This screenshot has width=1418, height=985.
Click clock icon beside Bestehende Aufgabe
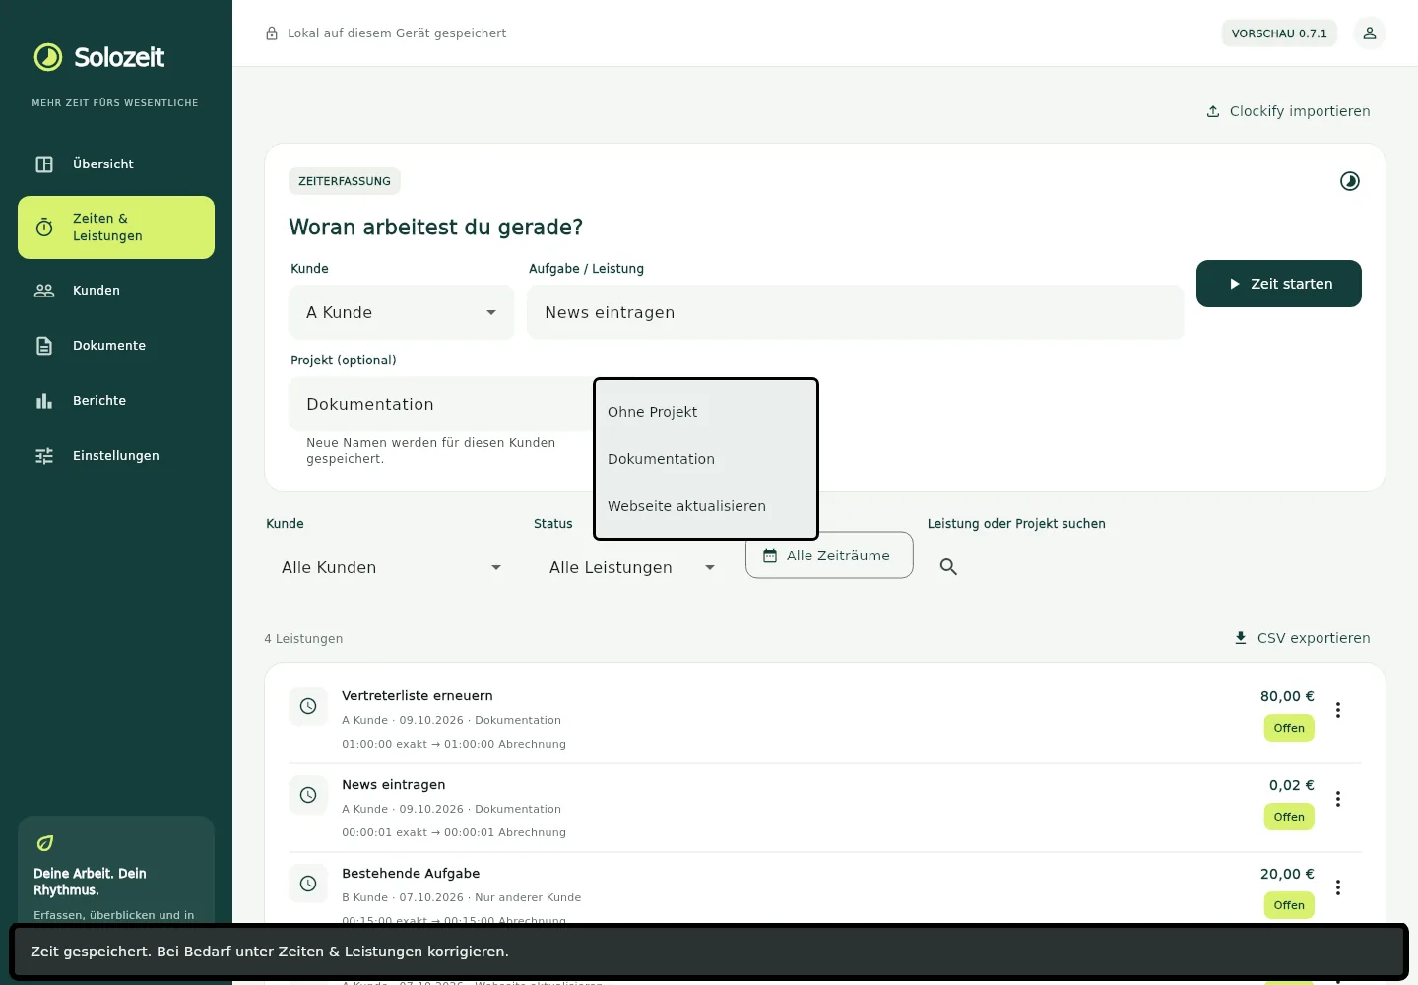308,884
